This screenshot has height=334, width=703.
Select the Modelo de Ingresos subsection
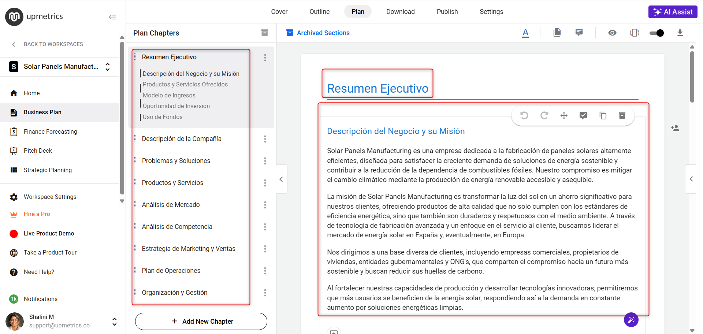pos(169,96)
